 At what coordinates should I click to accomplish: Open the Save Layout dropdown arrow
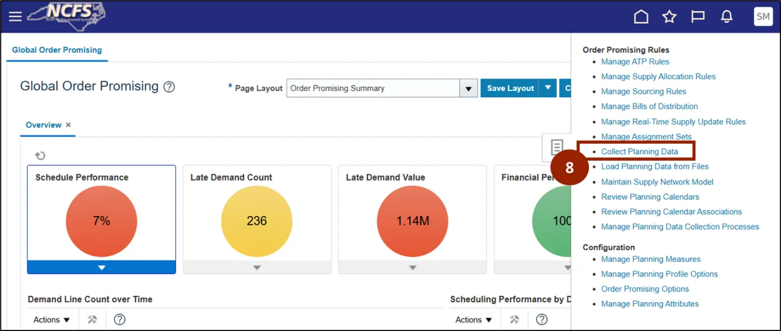coord(547,88)
